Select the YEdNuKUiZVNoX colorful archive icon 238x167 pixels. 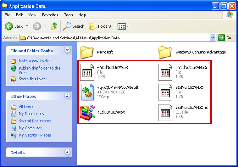pos(87,112)
